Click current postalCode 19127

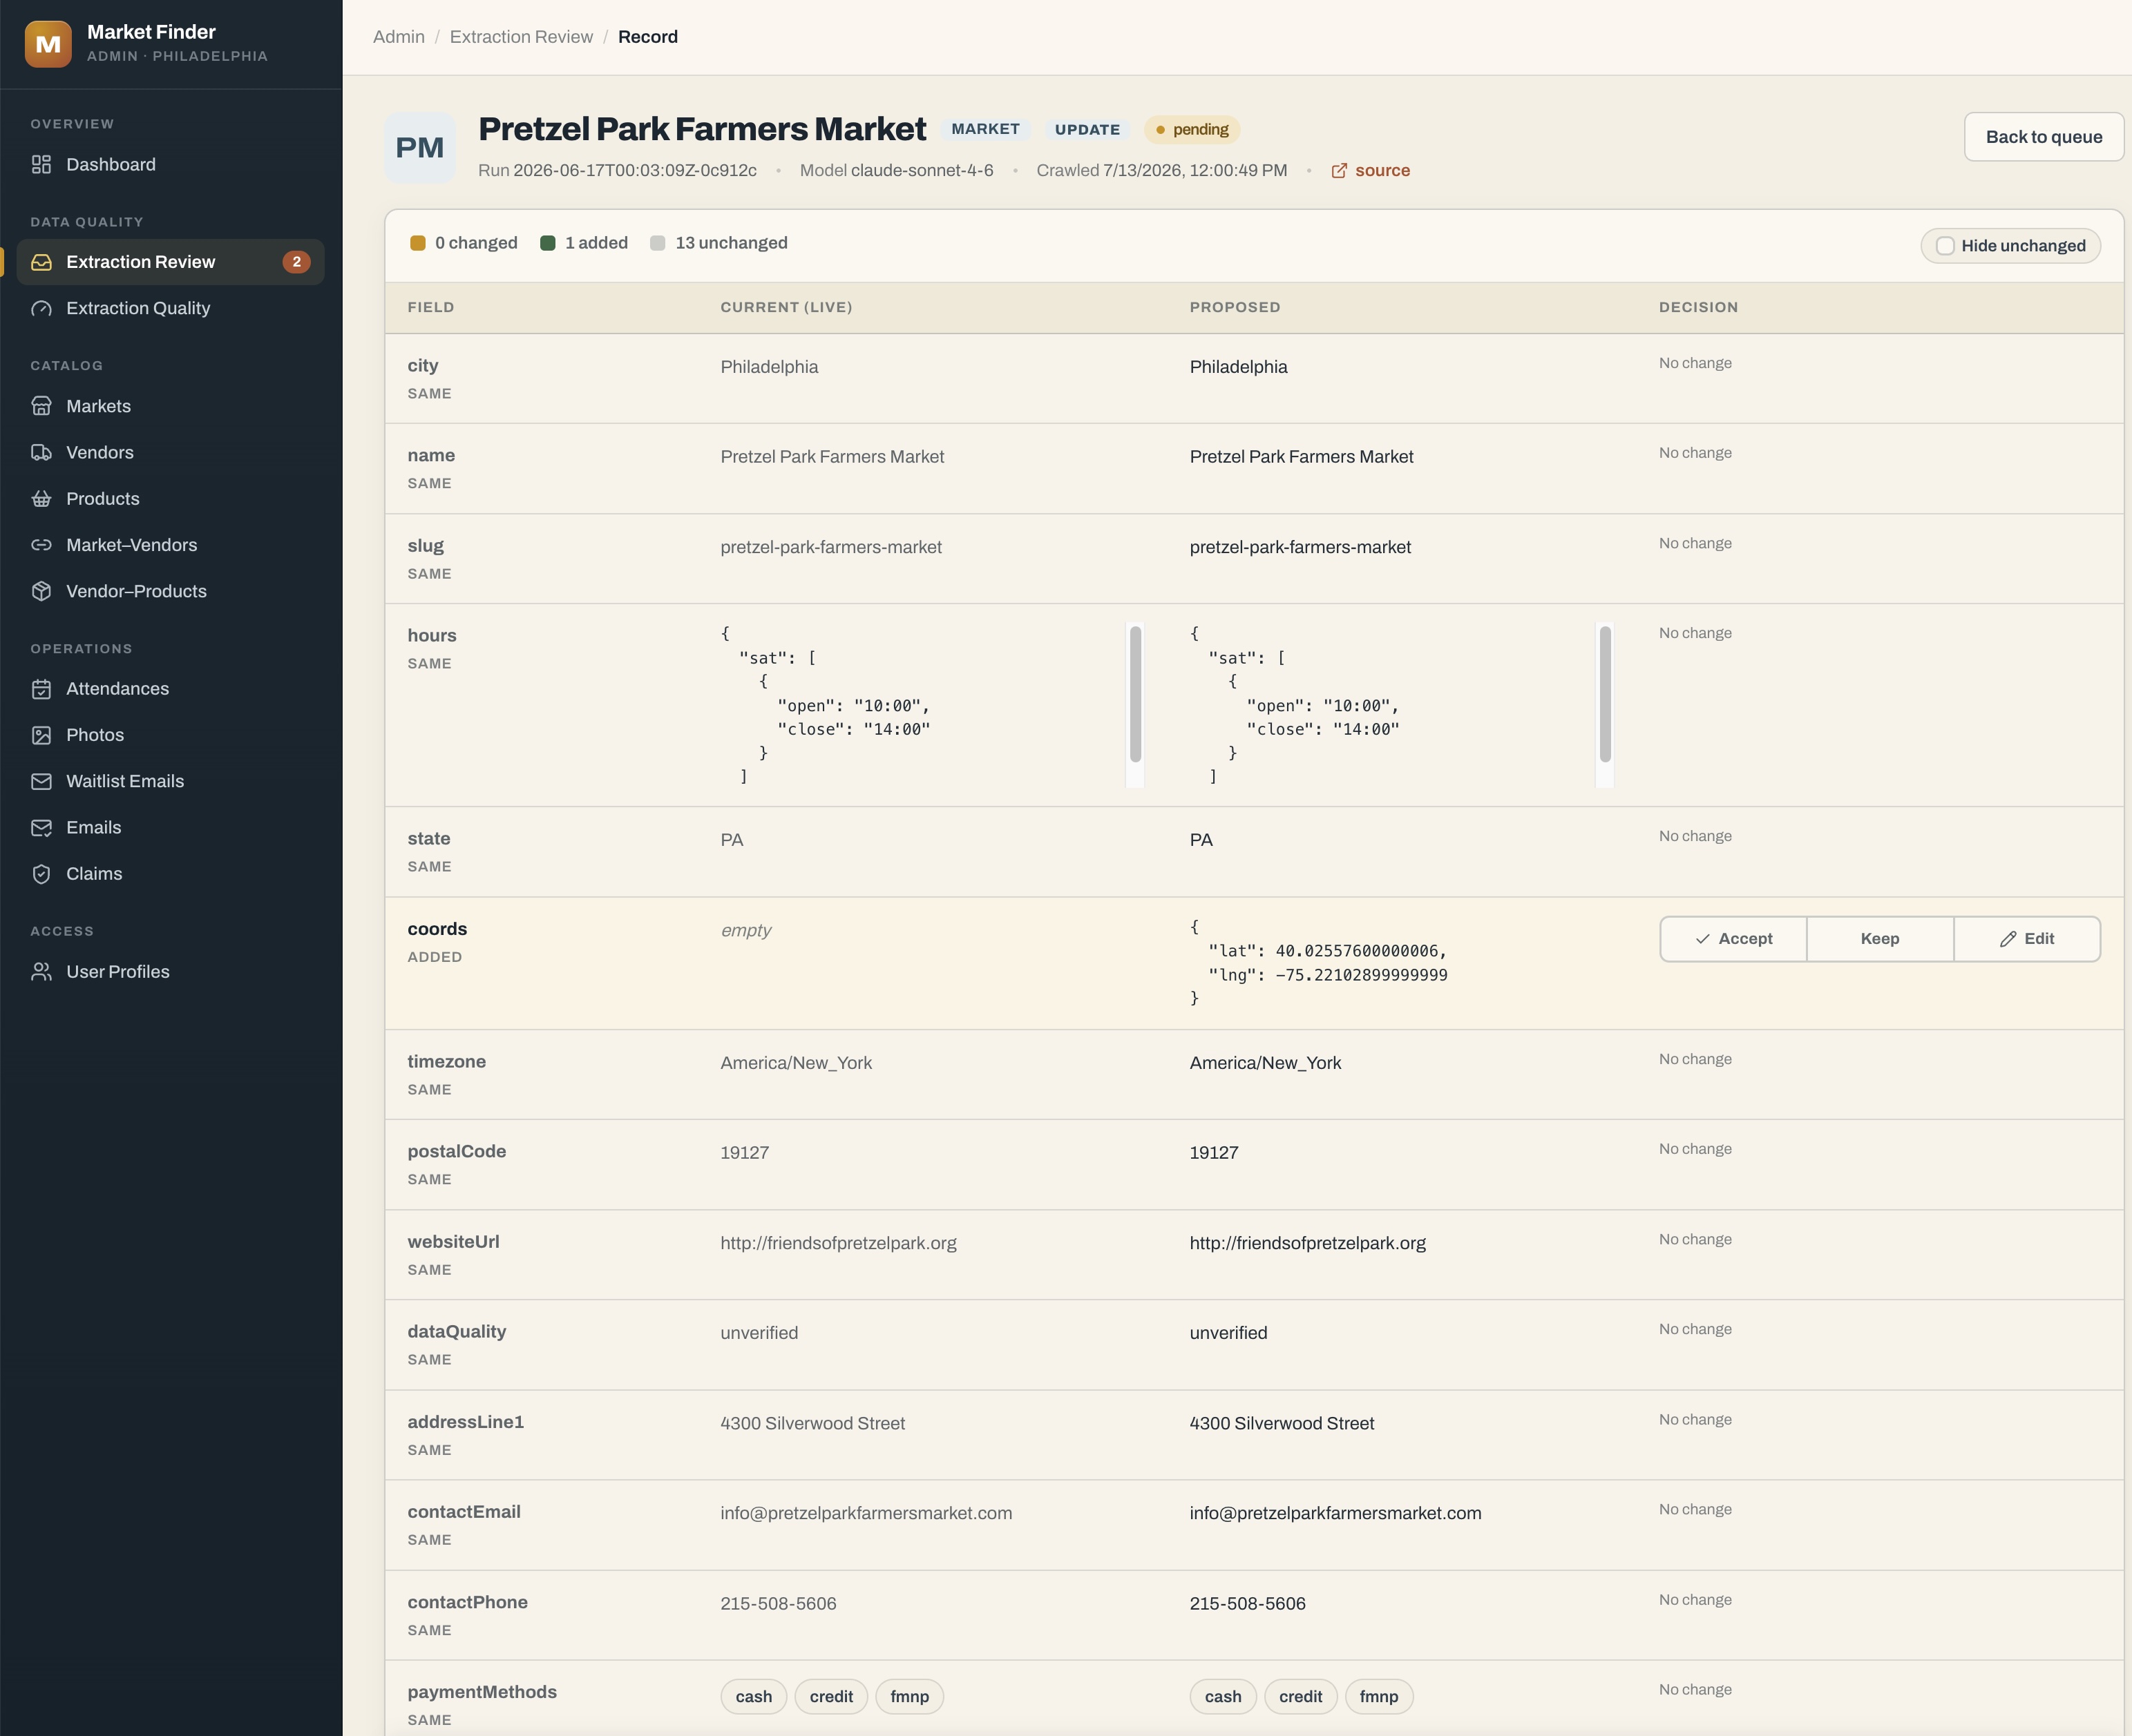(x=744, y=1153)
